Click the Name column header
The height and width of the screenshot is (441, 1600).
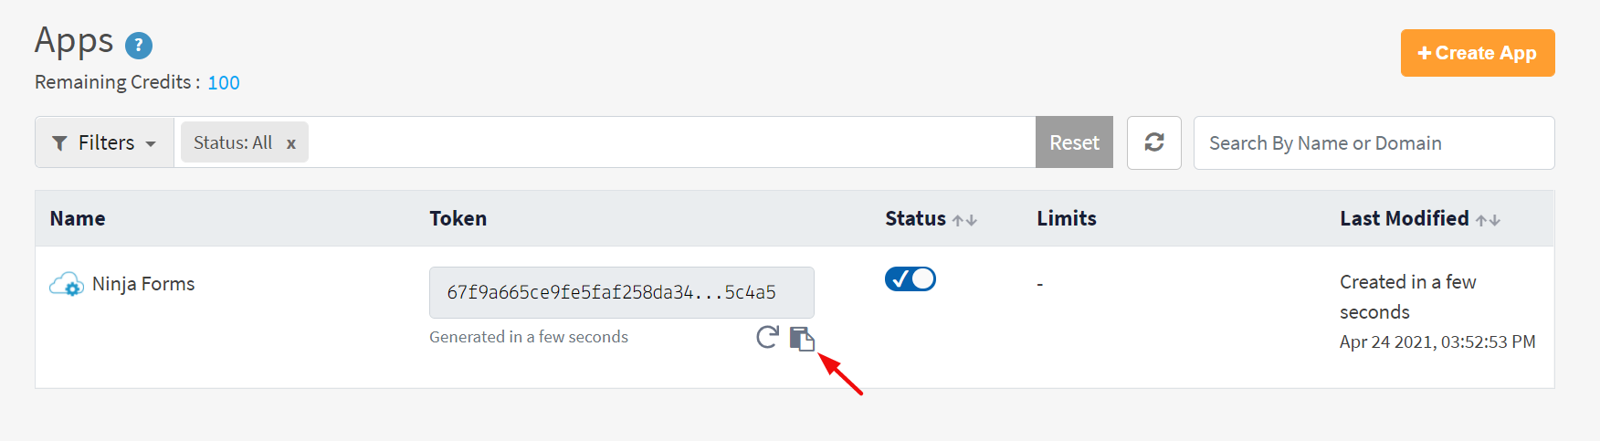coord(78,218)
